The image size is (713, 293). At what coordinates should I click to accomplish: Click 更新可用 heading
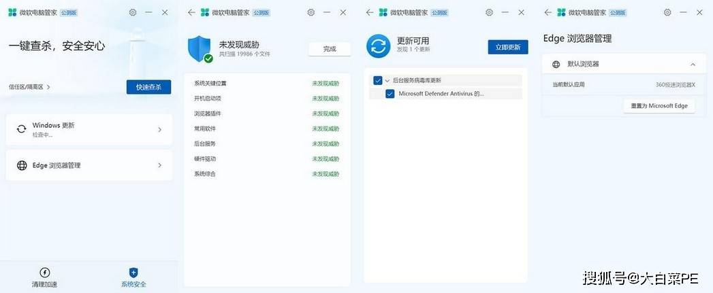[x=413, y=40]
